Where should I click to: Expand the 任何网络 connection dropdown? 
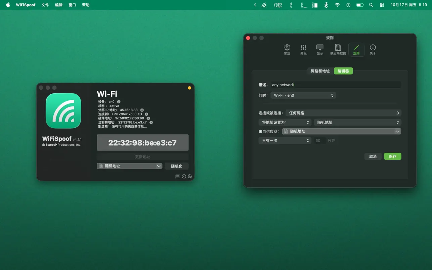point(343,113)
